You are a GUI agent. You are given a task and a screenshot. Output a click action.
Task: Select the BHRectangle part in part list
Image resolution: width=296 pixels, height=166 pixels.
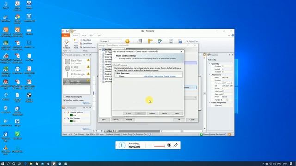[77, 75]
